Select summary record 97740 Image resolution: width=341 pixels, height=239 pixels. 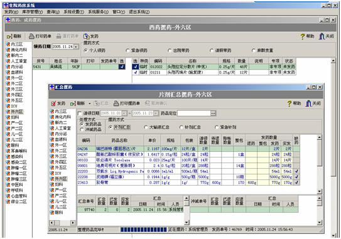130,210
